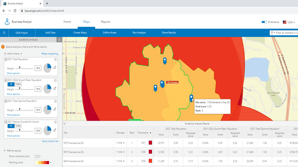This screenshot has height=167, width=298.
Task: Lock the 2021 Total Daytime Population weight
Action: [x=55, y=109]
